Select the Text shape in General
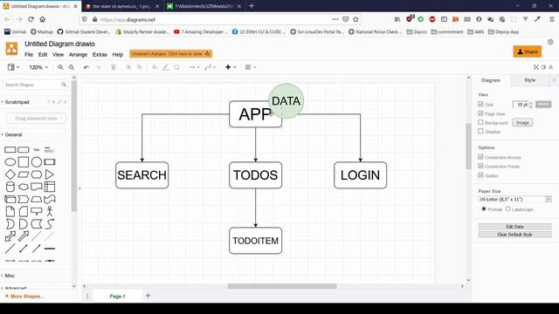The width and height of the screenshot is (559, 314). coord(37,150)
